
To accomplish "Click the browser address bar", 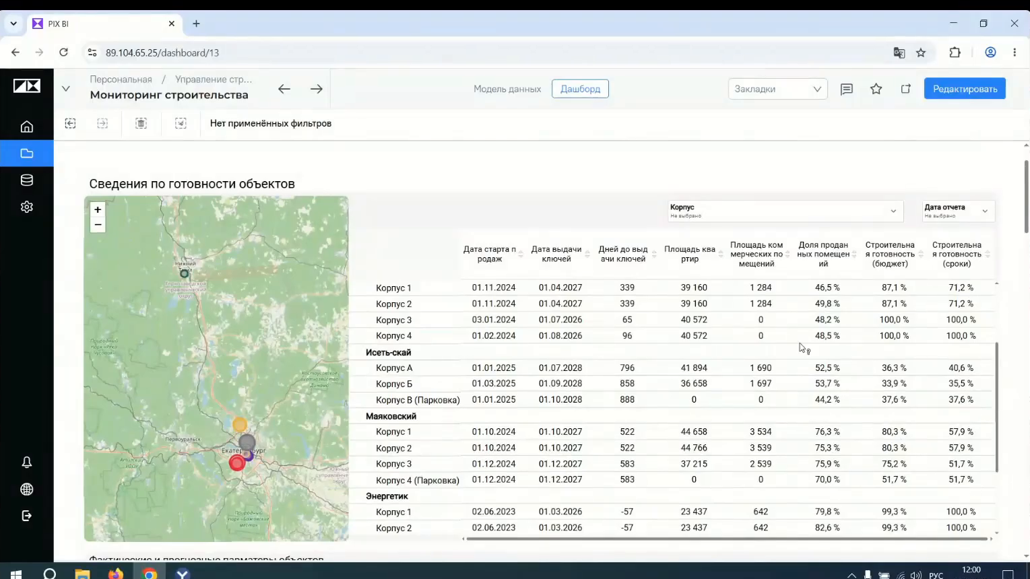I will [492, 53].
